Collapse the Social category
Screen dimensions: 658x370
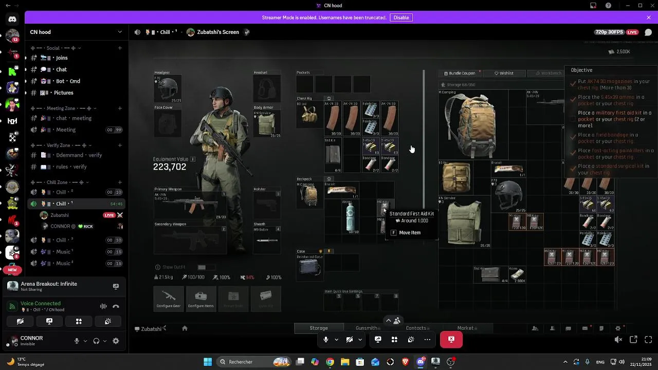[56, 48]
